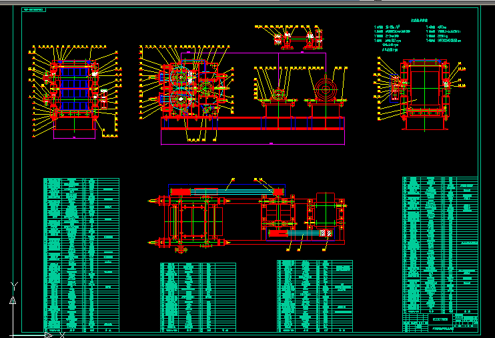495x338 pixels.
Task: Click the center-right parts list table
Action: coord(314,295)
